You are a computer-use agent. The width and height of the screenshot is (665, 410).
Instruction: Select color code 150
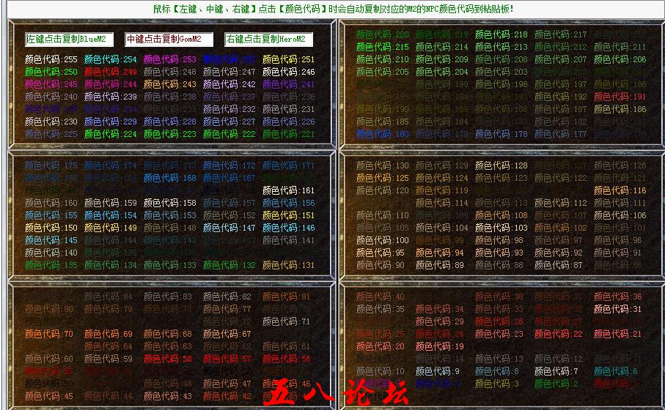pyautogui.click(x=51, y=228)
